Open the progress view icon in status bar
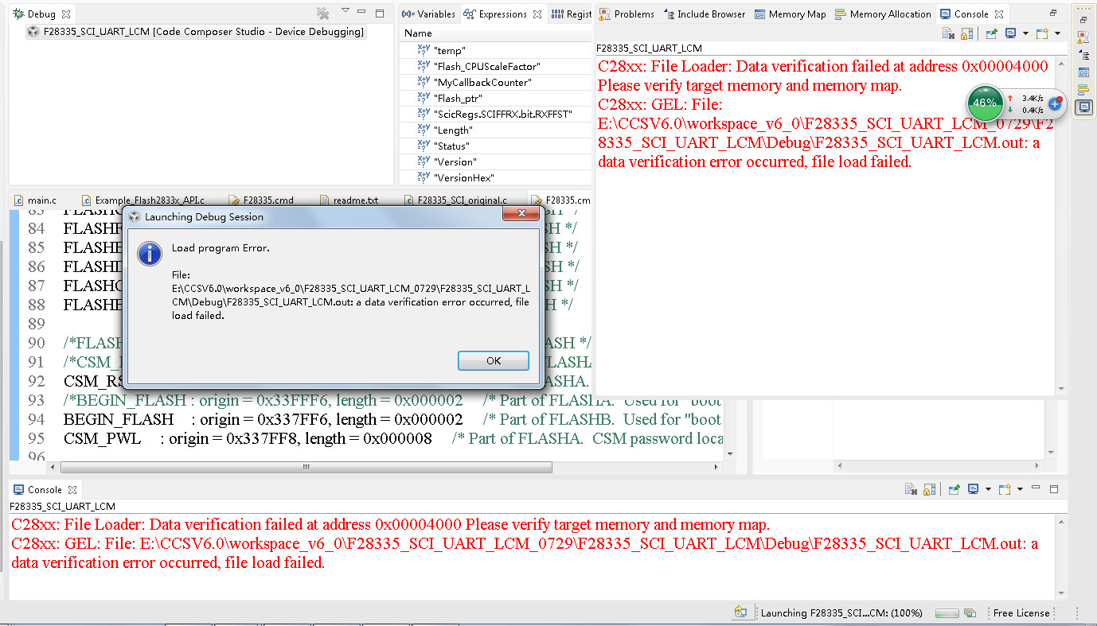The height and width of the screenshot is (626, 1097). 970,613
